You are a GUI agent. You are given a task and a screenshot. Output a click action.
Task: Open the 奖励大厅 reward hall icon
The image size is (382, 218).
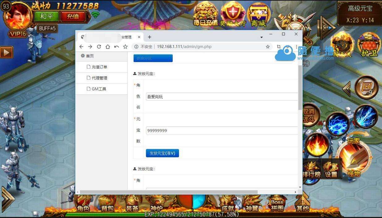click(x=232, y=14)
